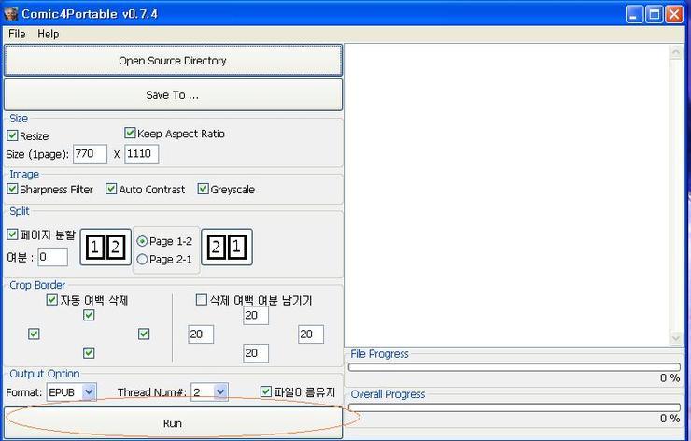Screen dimensions: 691x441
Task: Toggle Auto Contrast checkbox
Action: [112, 189]
